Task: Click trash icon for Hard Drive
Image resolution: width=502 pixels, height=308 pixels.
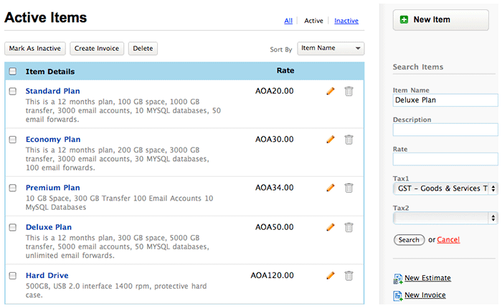Action: point(349,275)
